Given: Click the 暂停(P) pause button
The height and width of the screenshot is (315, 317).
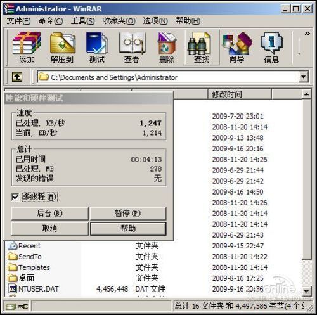Looking at the screenshot, I should coord(128,214).
